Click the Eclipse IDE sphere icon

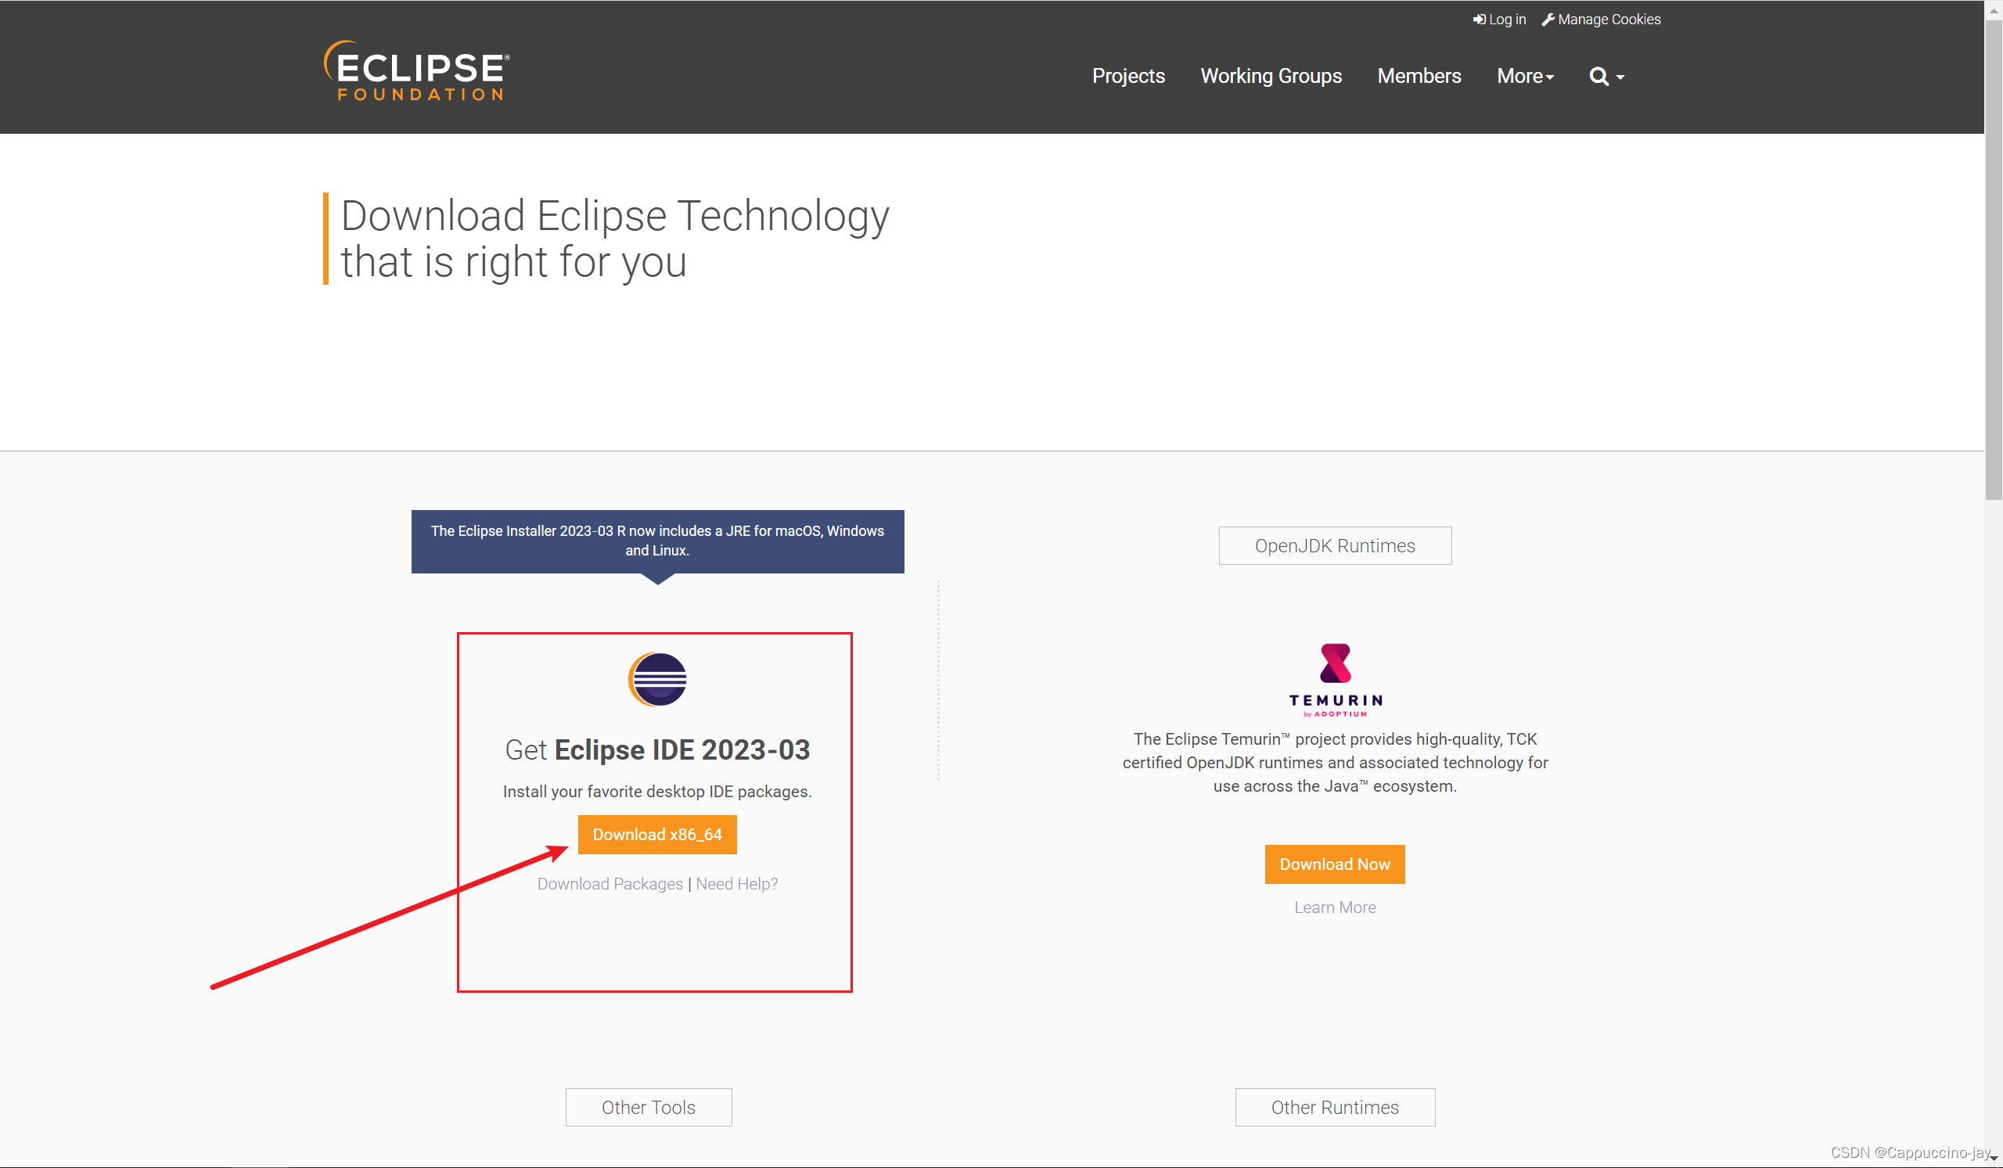[x=657, y=680]
